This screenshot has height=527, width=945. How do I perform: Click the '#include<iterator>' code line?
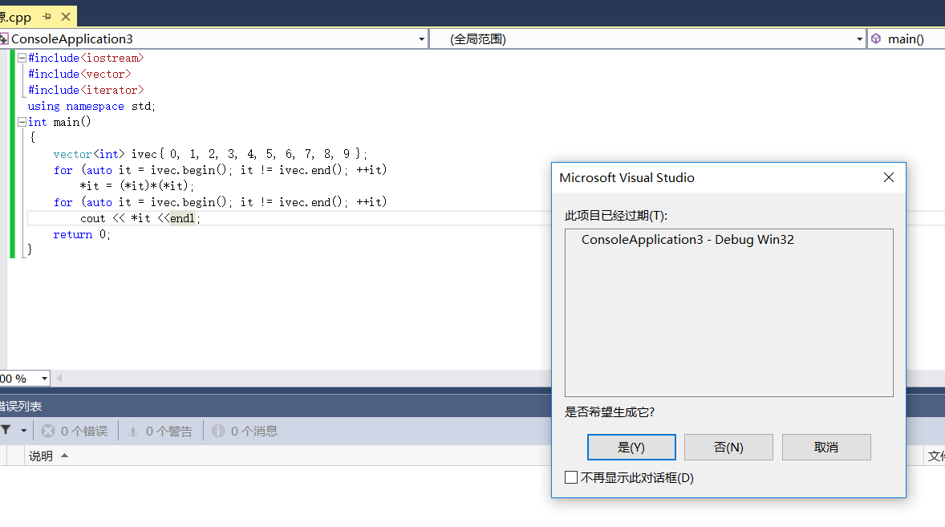(x=86, y=91)
